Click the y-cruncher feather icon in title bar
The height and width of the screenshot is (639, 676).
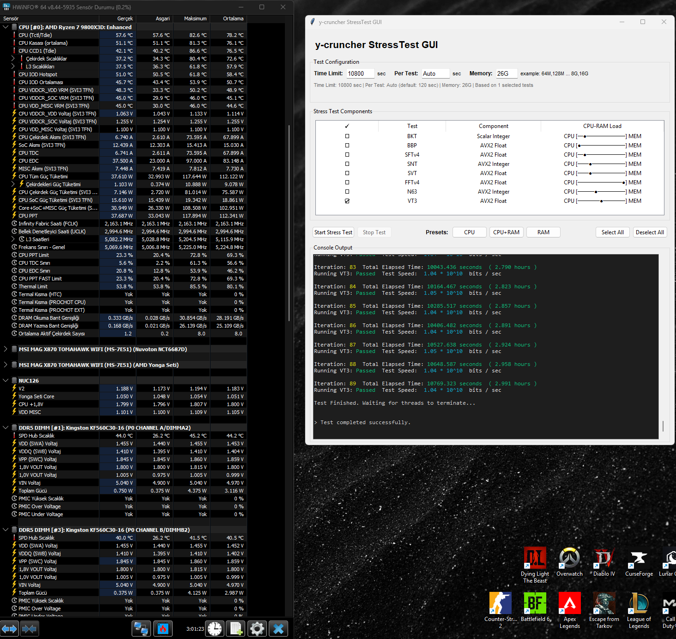[x=313, y=22]
